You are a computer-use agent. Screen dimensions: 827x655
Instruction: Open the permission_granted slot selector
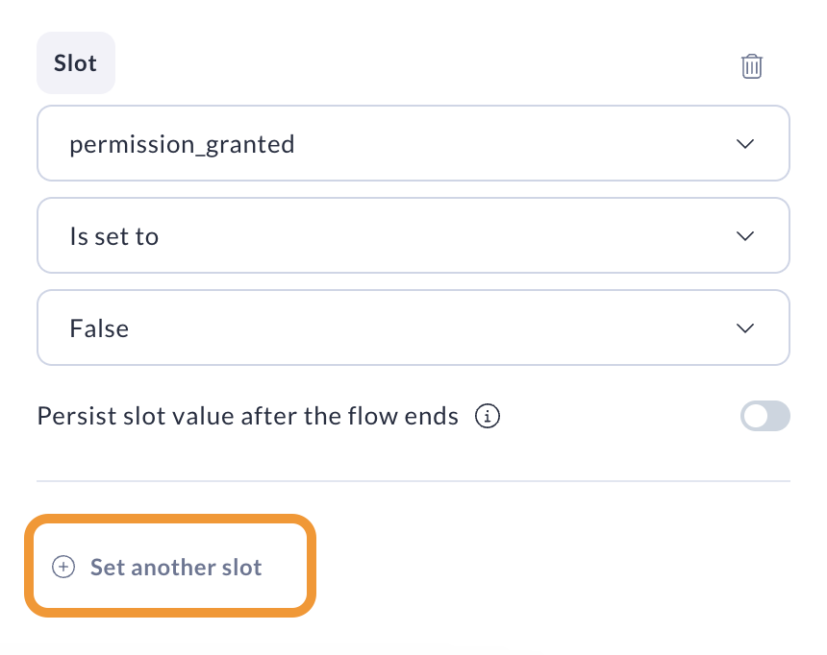tap(413, 143)
